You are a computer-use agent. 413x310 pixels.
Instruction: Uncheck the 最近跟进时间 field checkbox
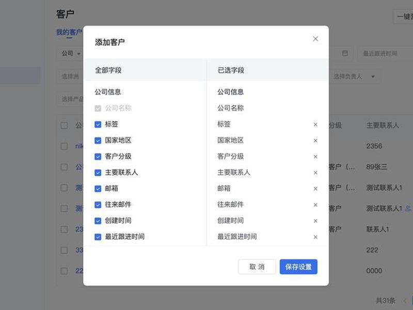tap(98, 237)
